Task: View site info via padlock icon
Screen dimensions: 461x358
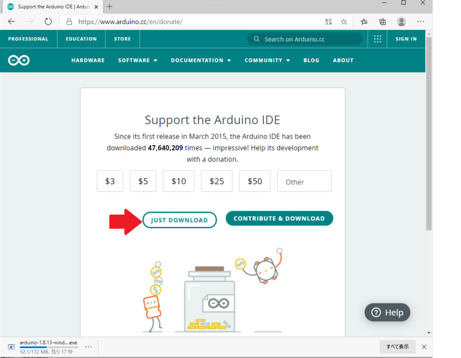Action: click(x=69, y=22)
